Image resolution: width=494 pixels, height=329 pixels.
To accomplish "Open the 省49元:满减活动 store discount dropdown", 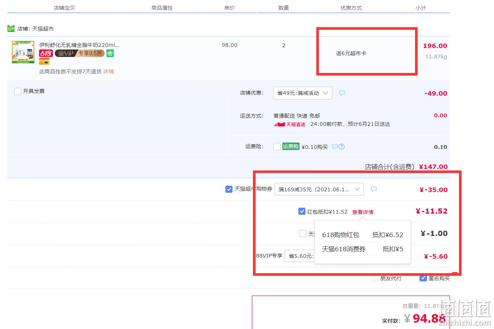I will click(303, 93).
